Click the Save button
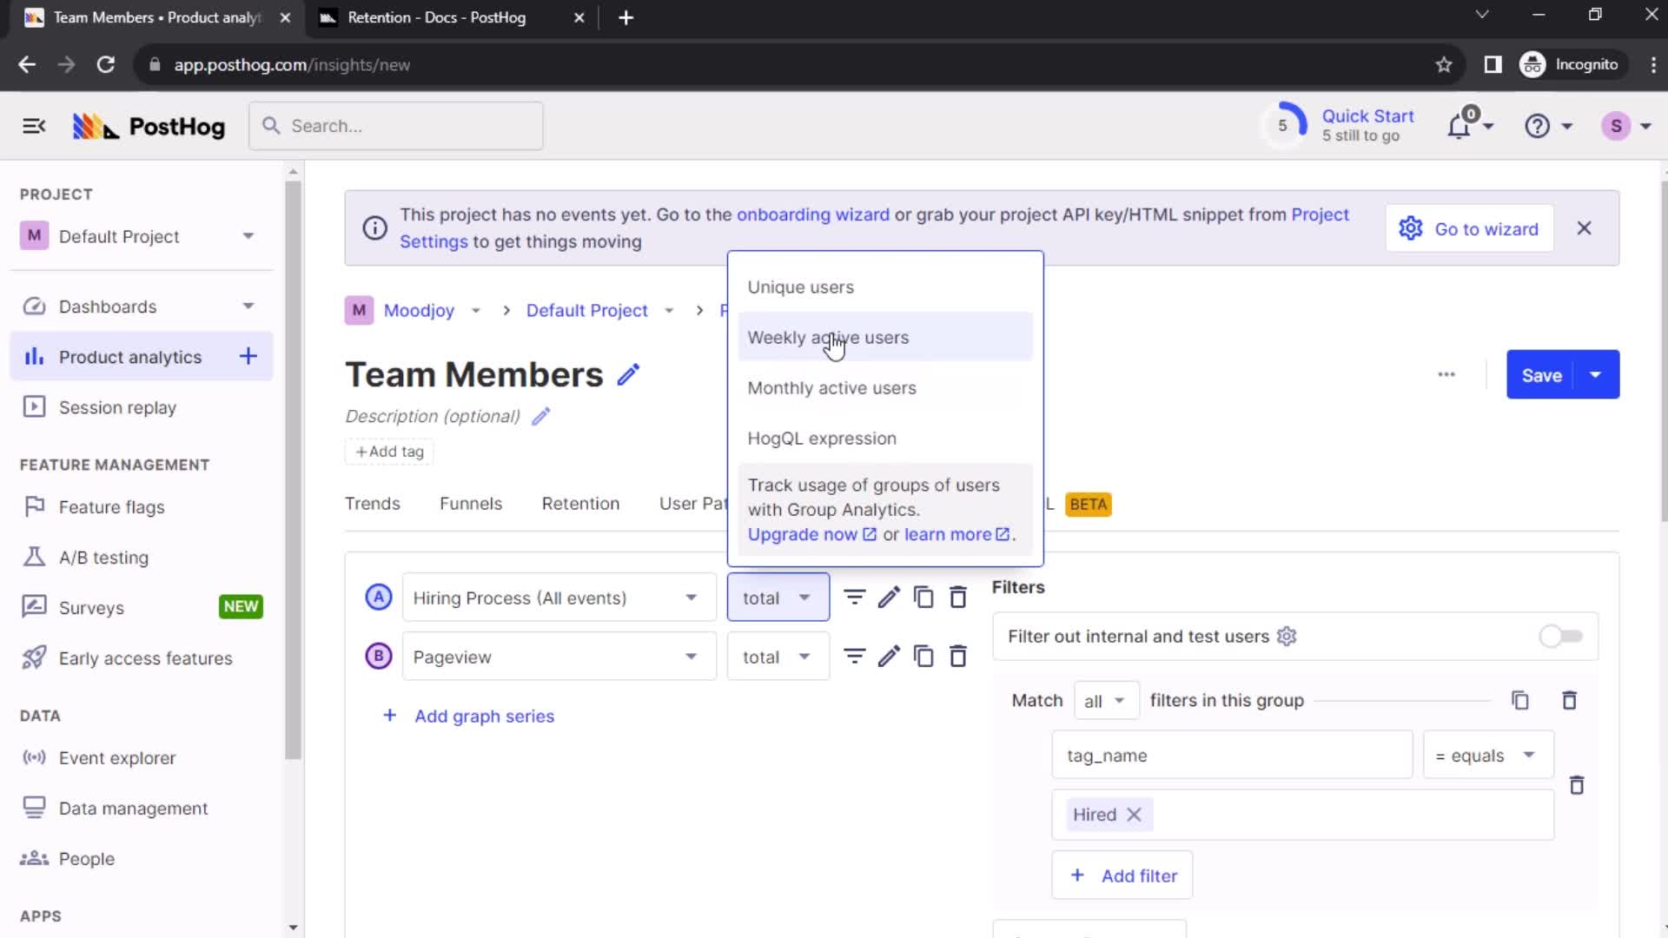Image resolution: width=1668 pixels, height=938 pixels. point(1545,374)
